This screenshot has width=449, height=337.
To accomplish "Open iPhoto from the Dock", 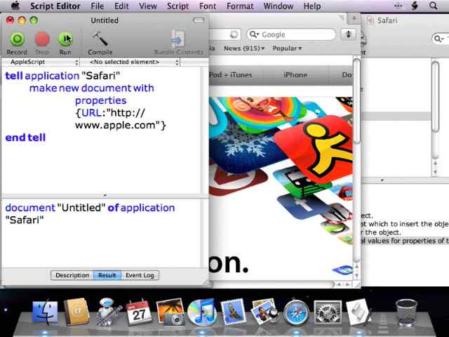I will (264, 312).
